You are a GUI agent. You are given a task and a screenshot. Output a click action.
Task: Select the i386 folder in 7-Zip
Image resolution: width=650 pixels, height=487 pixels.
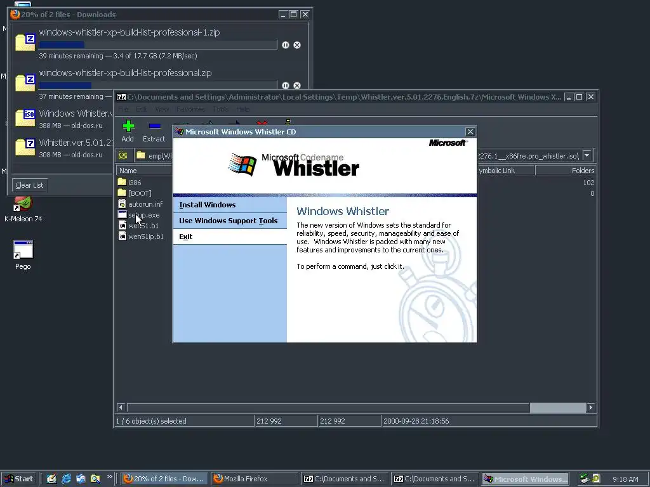click(135, 182)
